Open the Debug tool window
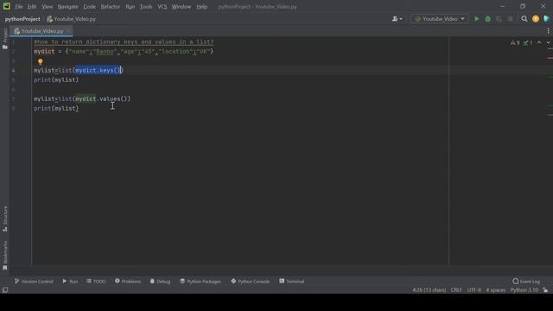Image resolution: width=553 pixels, height=311 pixels. coord(160,282)
